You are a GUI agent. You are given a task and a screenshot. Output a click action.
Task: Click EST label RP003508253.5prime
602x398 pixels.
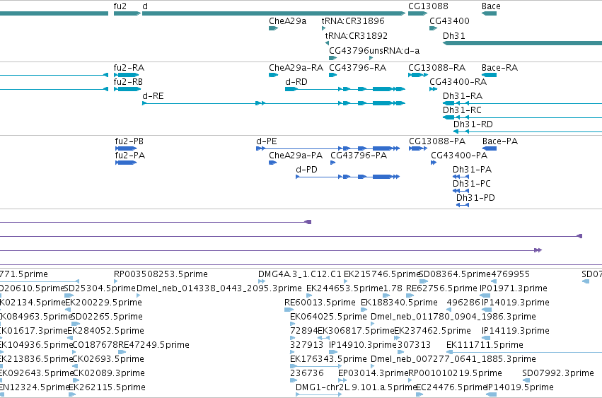tap(161, 274)
